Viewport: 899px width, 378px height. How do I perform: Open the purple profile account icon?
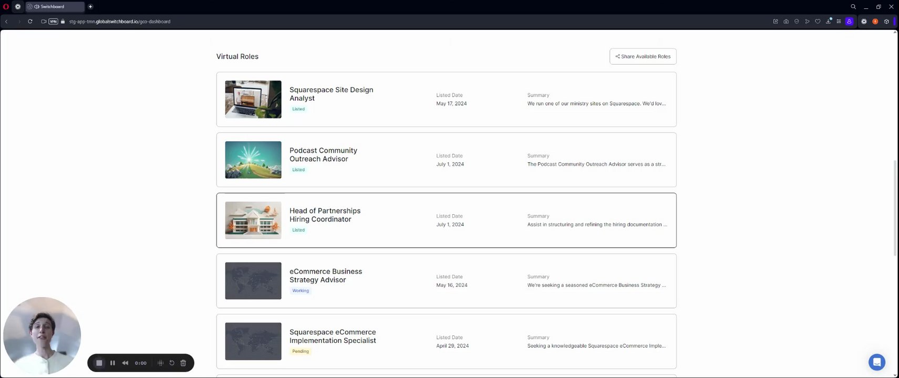tap(849, 22)
